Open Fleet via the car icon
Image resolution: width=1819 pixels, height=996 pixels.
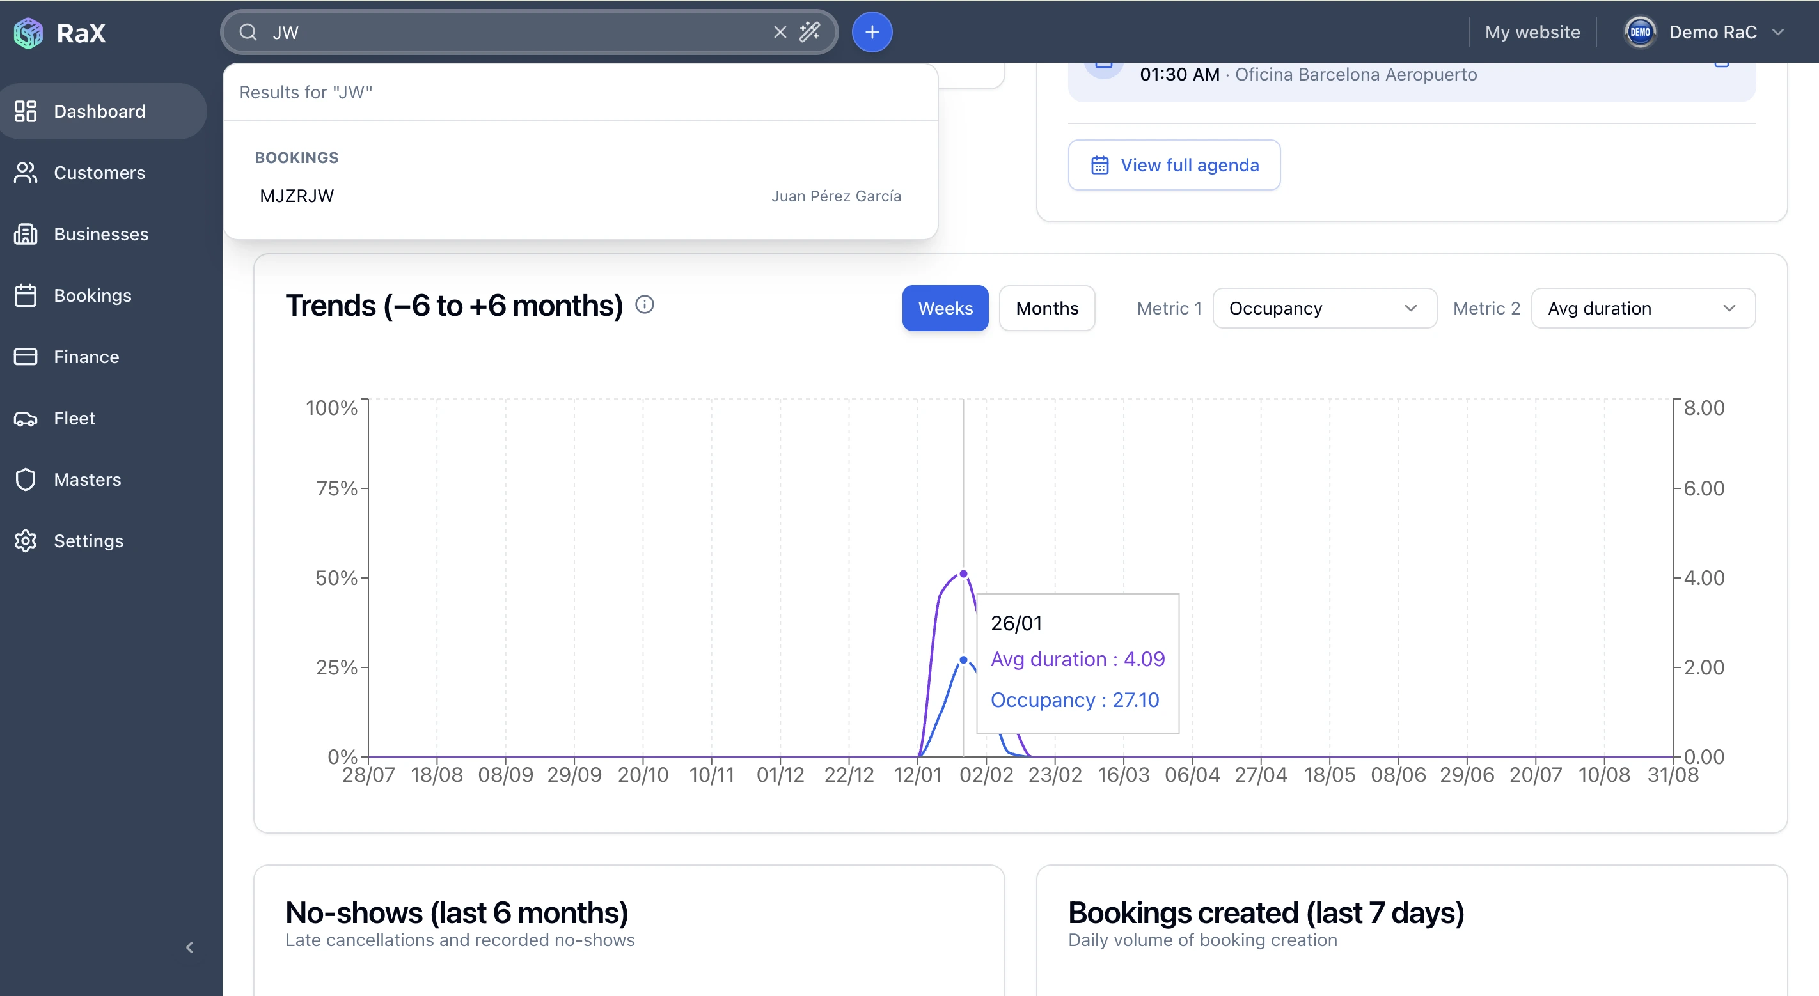point(26,419)
